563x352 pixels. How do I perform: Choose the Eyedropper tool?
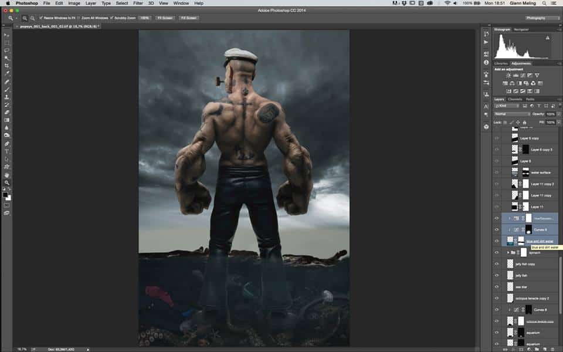tap(7, 73)
